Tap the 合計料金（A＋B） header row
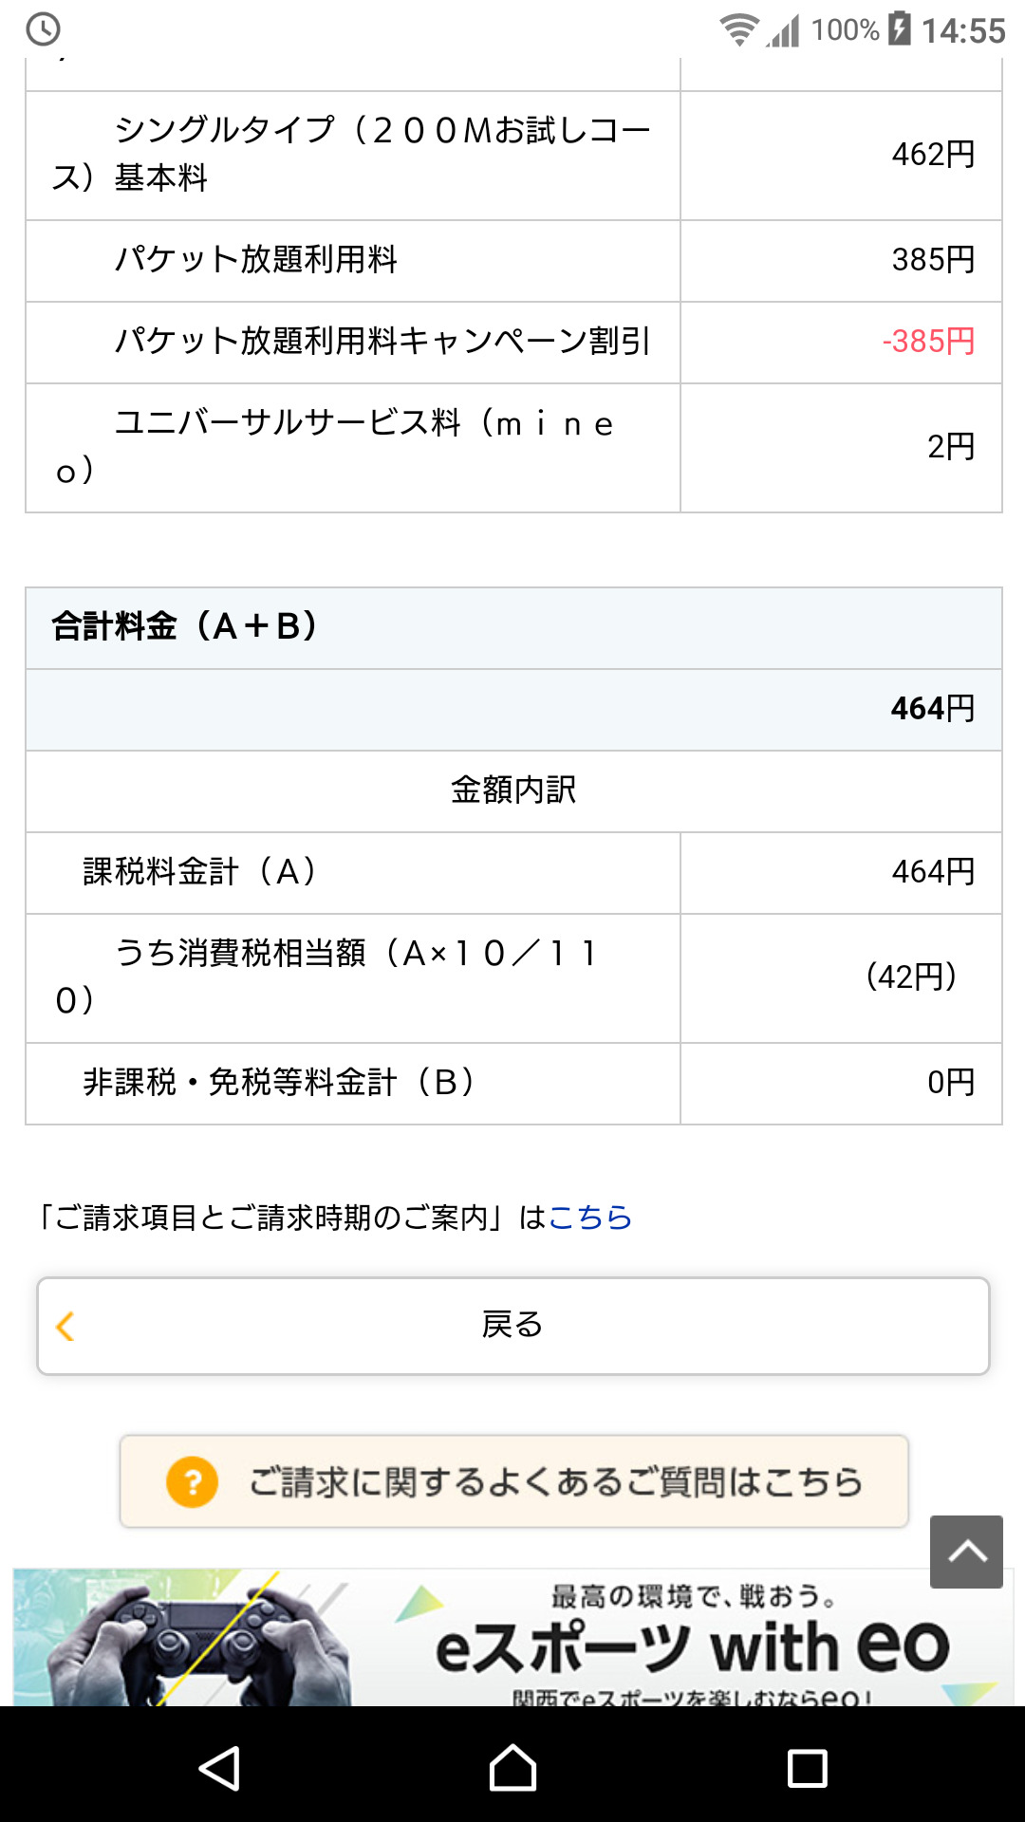Viewport: 1025px width, 1822px height. click(x=513, y=627)
